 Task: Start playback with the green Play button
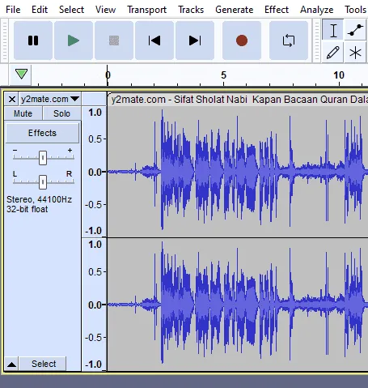[x=74, y=41]
